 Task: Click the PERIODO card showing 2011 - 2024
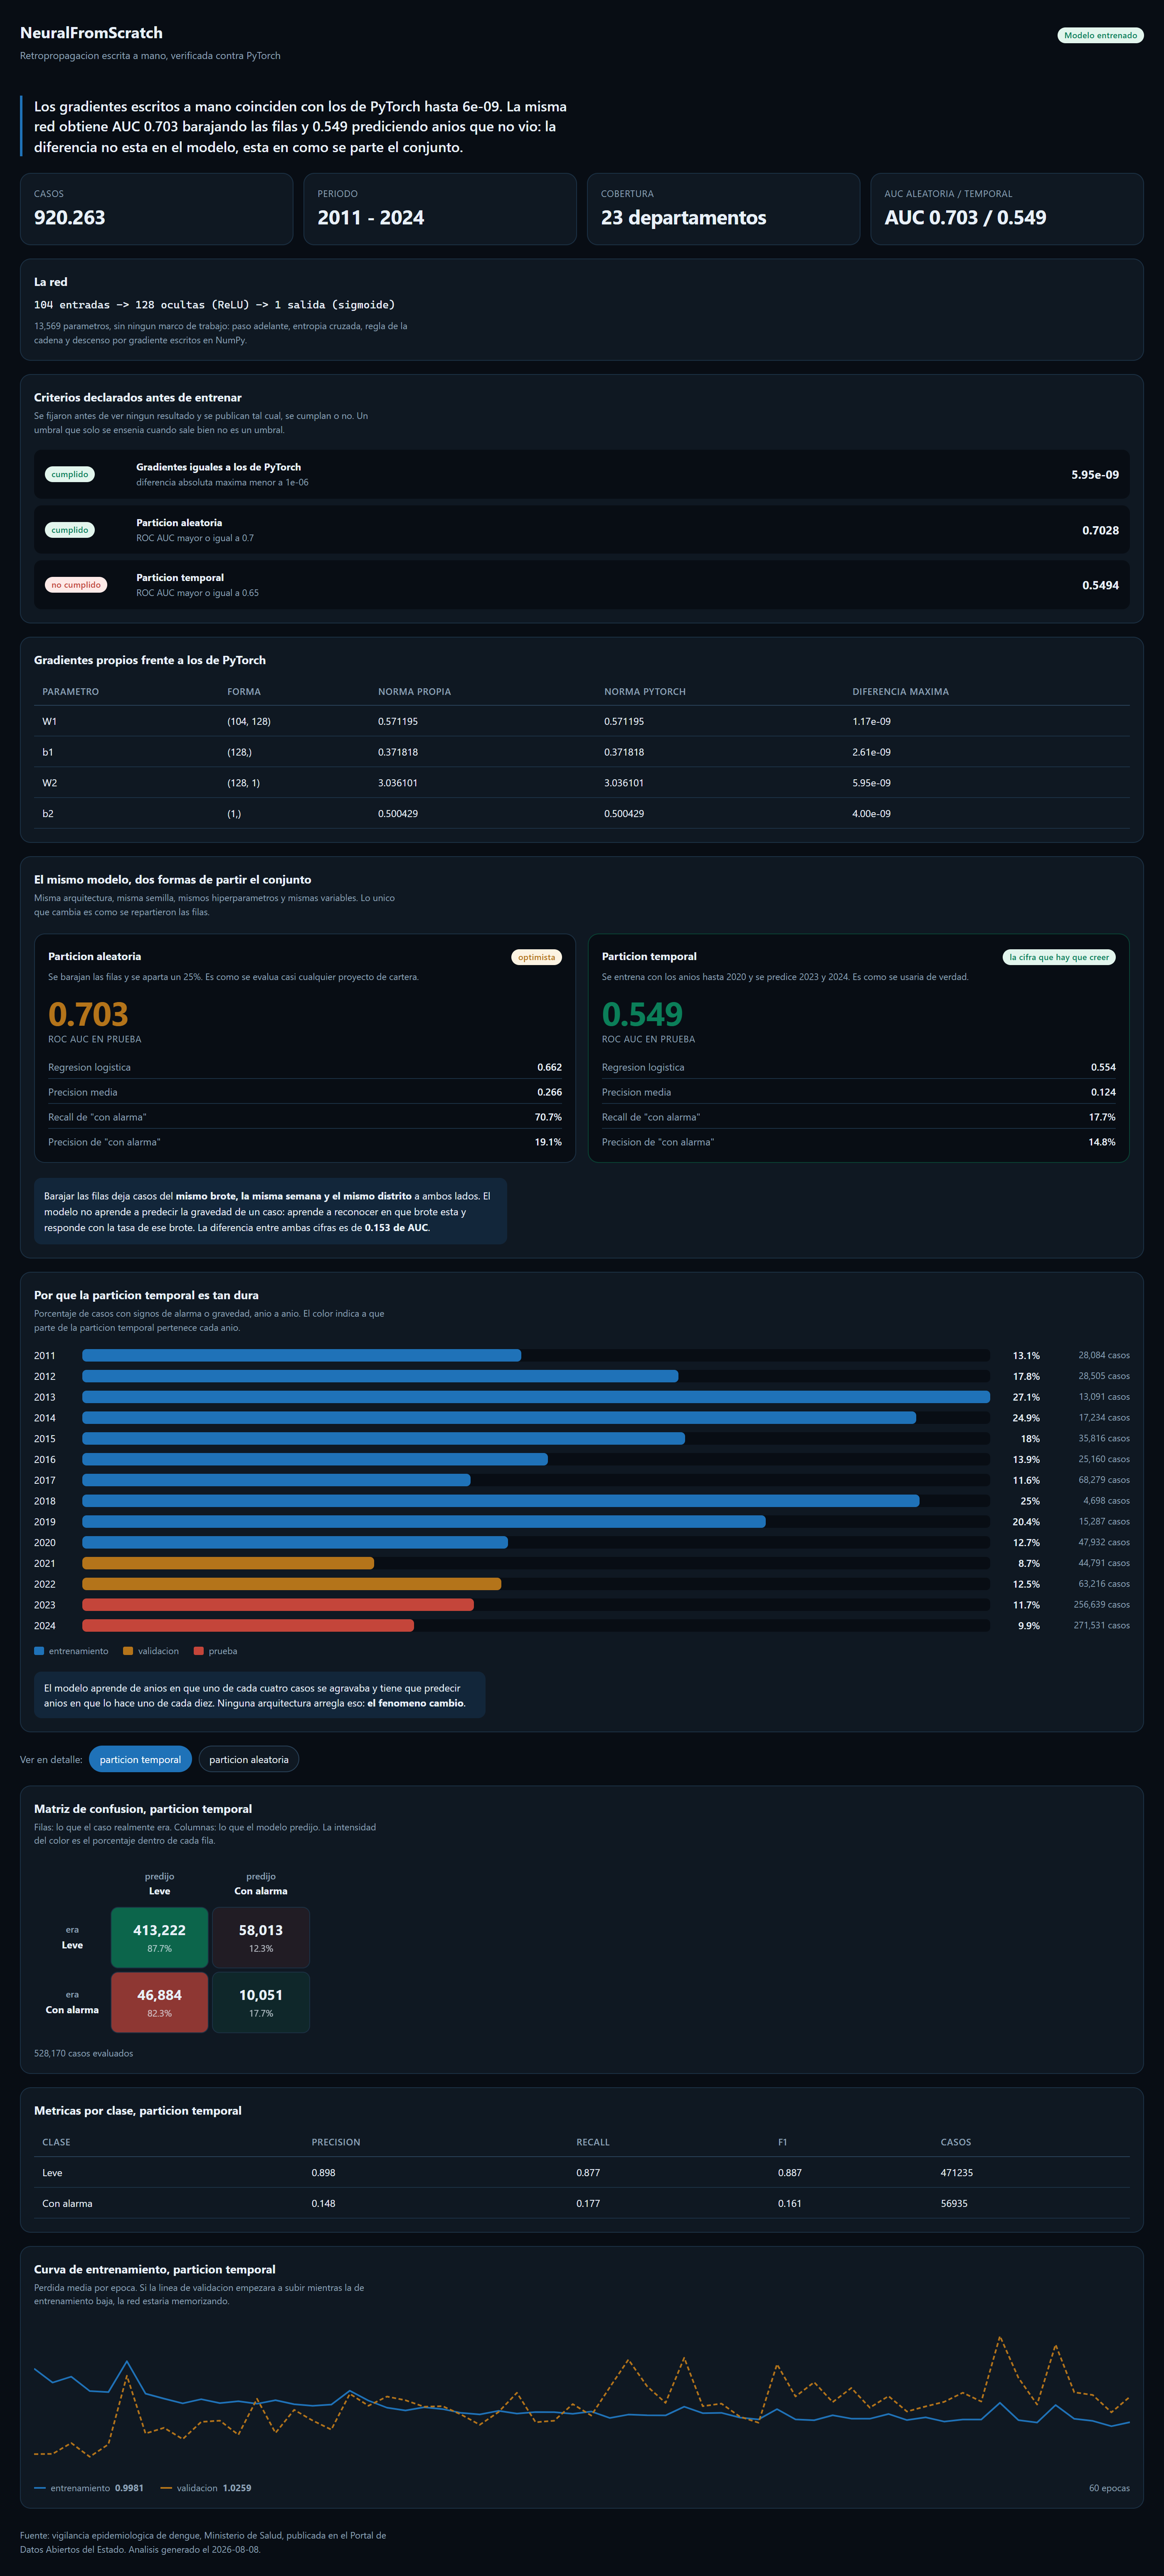coord(440,209)
